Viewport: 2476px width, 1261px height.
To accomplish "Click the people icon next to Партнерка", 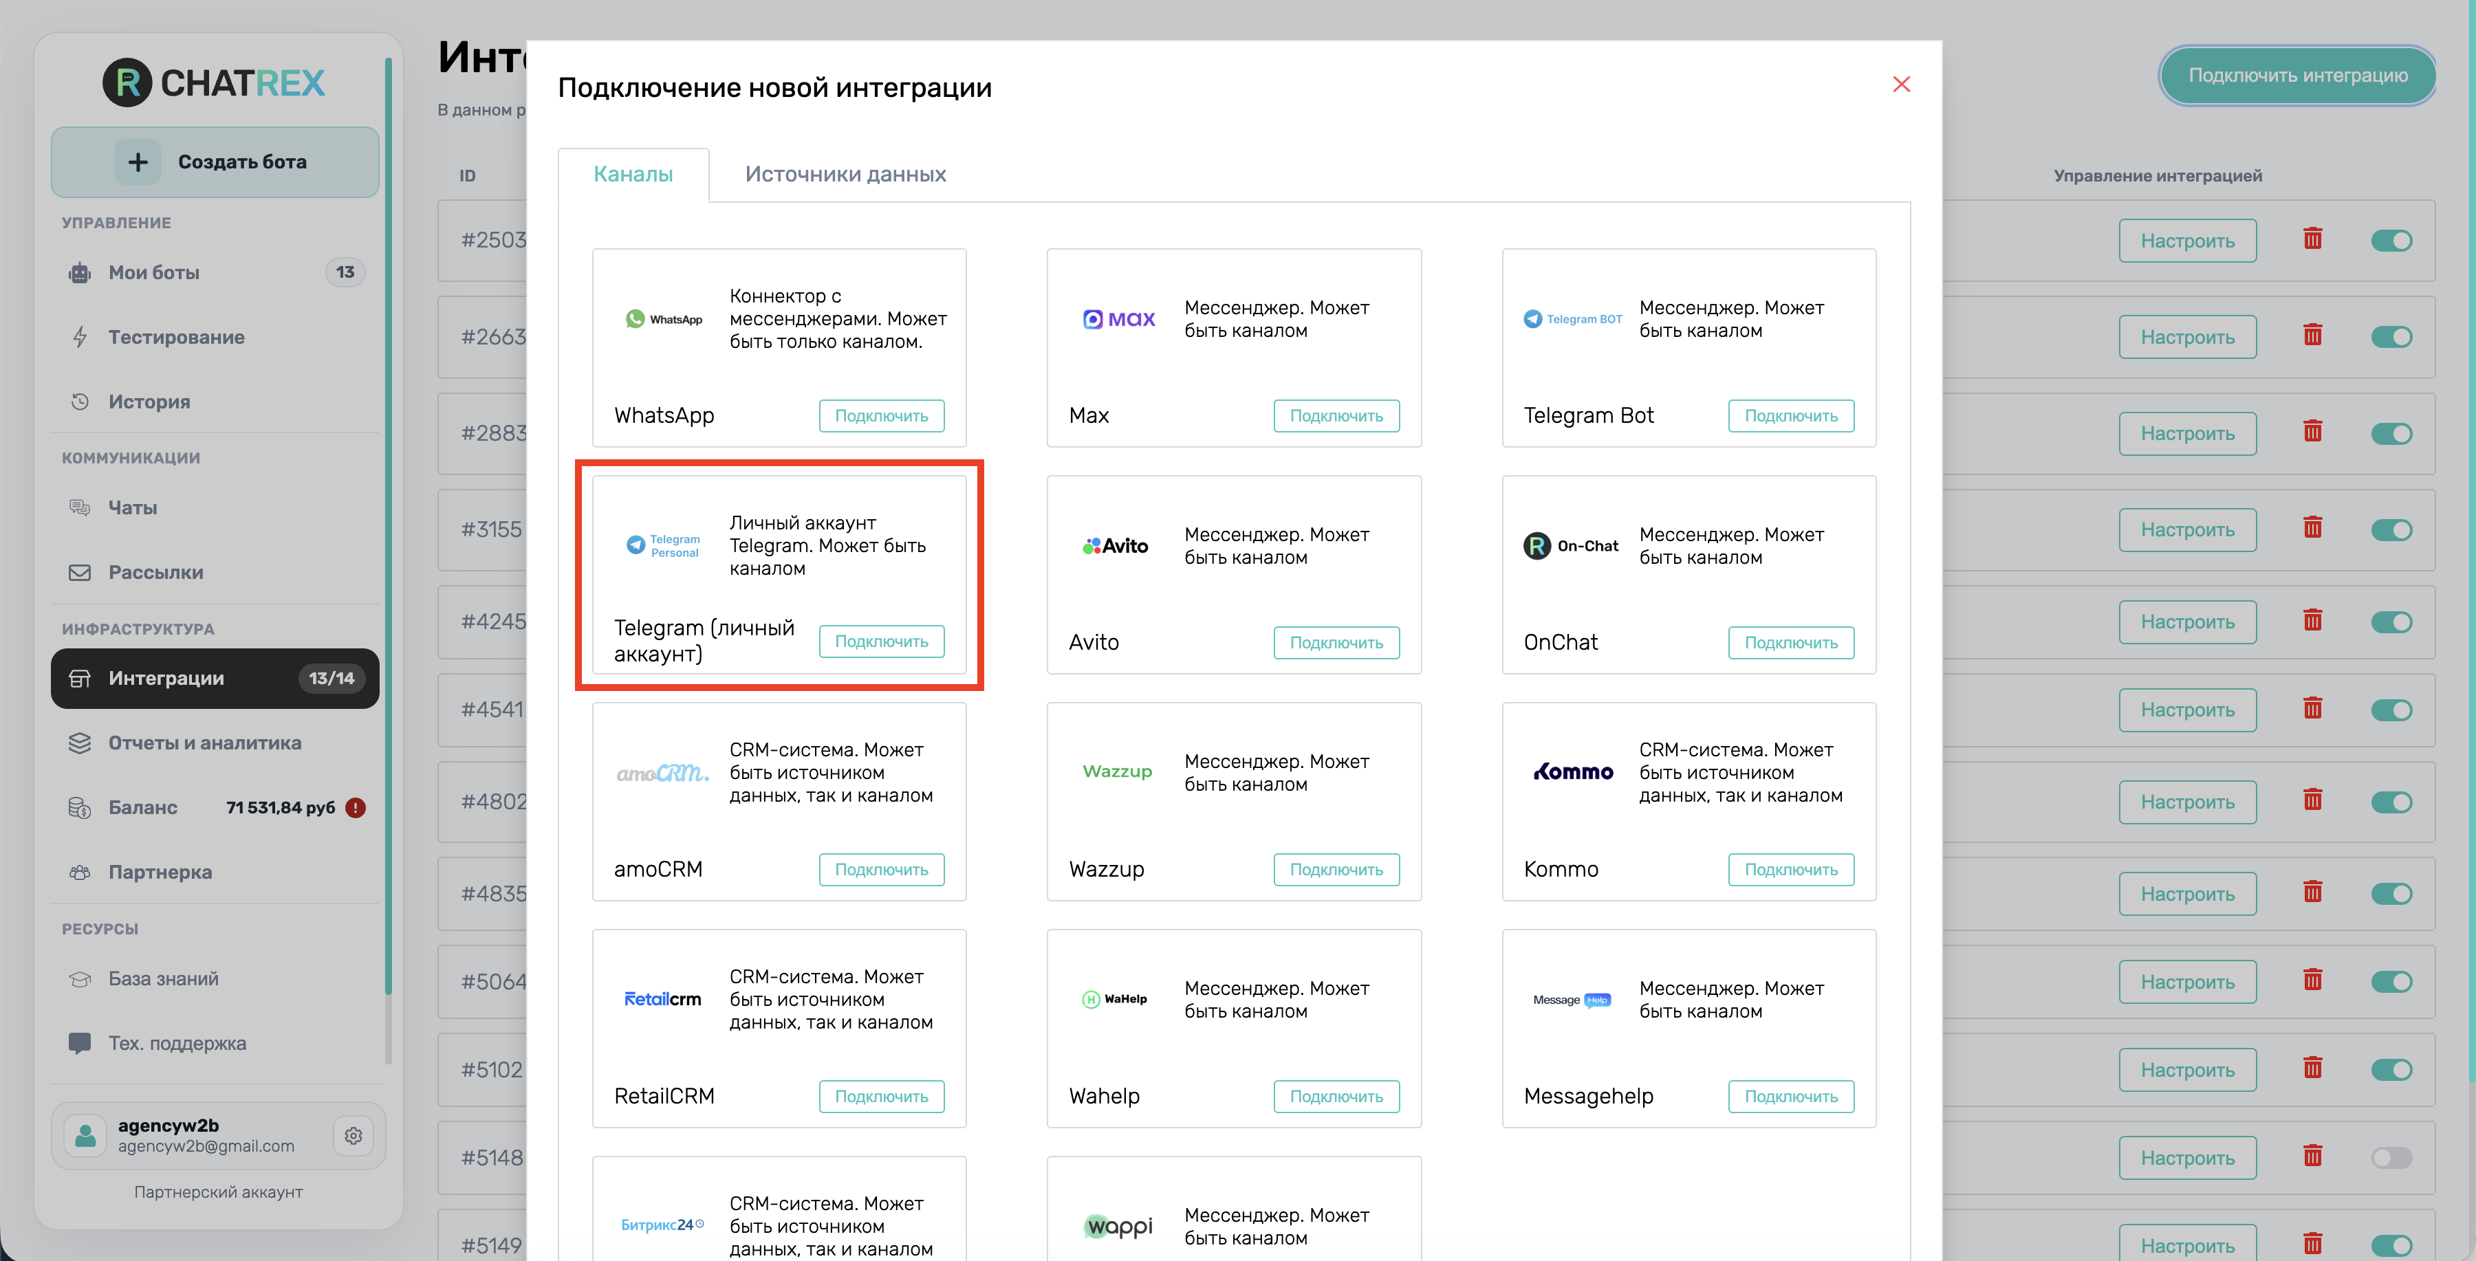I will coord(80,873).
